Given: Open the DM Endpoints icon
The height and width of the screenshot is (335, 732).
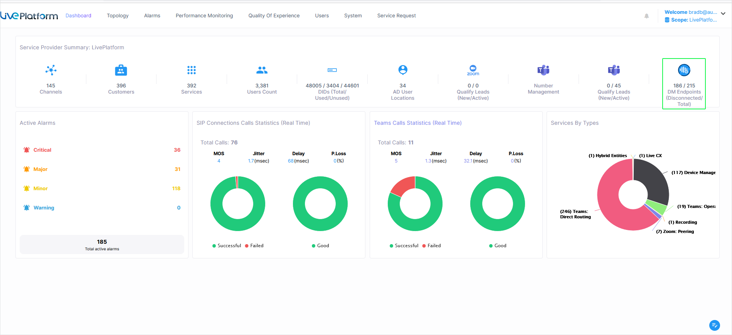Looking at the screenshot, I should [684, 70].
